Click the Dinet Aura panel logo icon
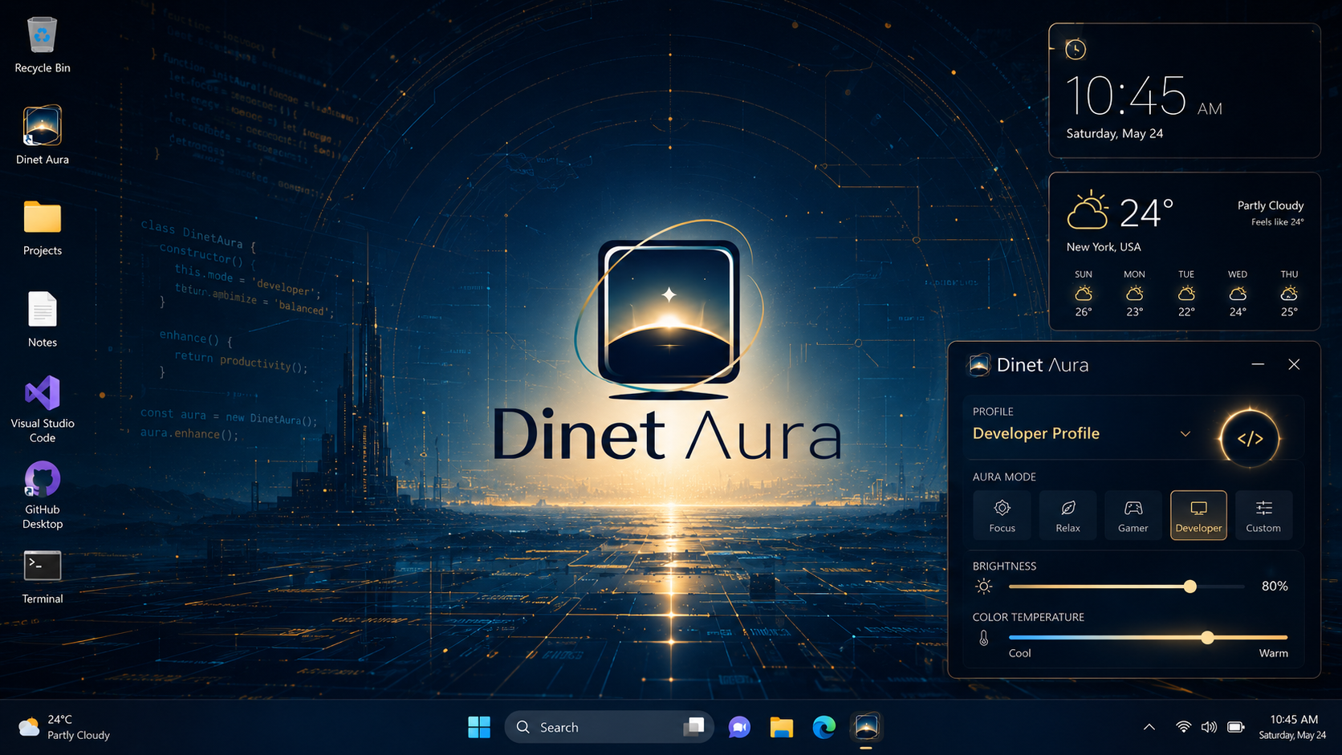The height and width of the screenshot is (755, 1342). (979, 365)
